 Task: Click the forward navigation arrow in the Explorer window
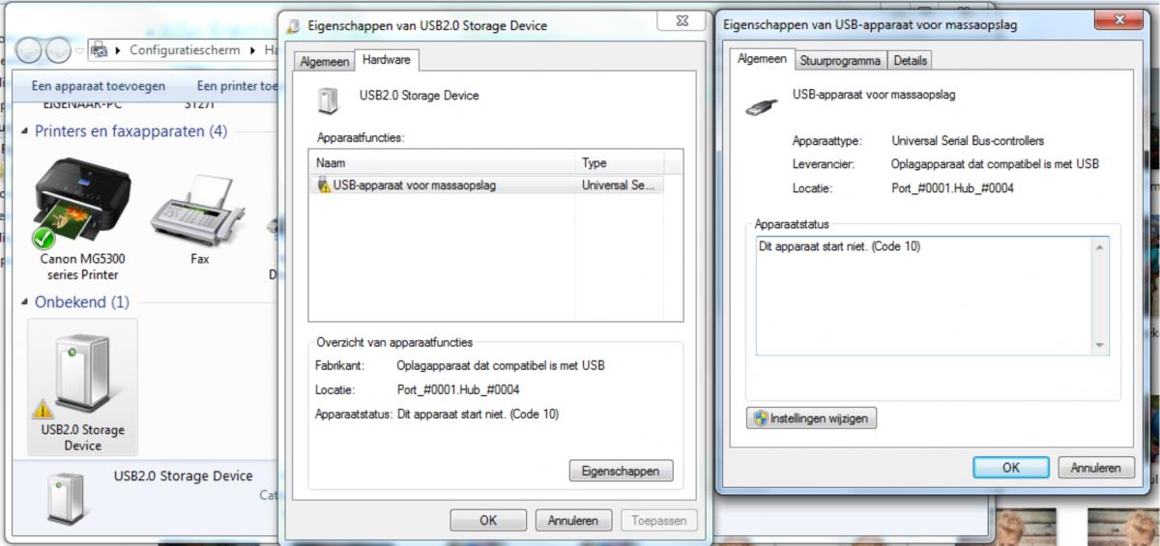[58, 49]
